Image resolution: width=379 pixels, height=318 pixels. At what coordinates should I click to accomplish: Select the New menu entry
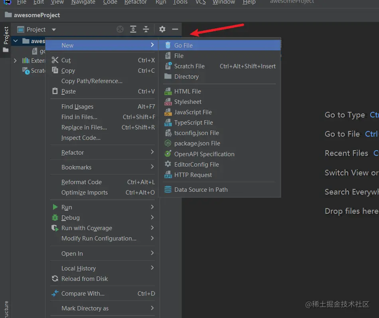[x=102, y=45]
